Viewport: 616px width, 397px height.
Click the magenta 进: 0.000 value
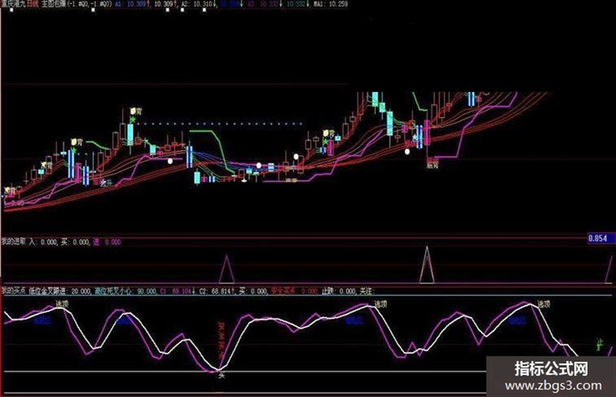(107, 242)
